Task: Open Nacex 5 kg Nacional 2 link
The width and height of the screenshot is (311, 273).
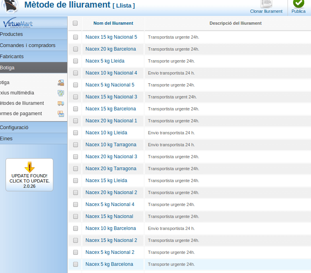Action: click(x=110, y=252)
